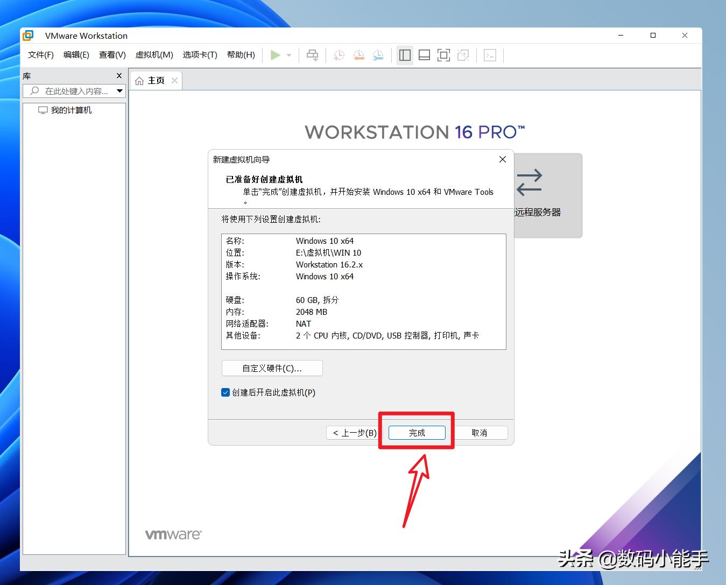Click the Enter Full Screen icon
Viewport: 726px width, 585px height.
click(x=443, y=55)
